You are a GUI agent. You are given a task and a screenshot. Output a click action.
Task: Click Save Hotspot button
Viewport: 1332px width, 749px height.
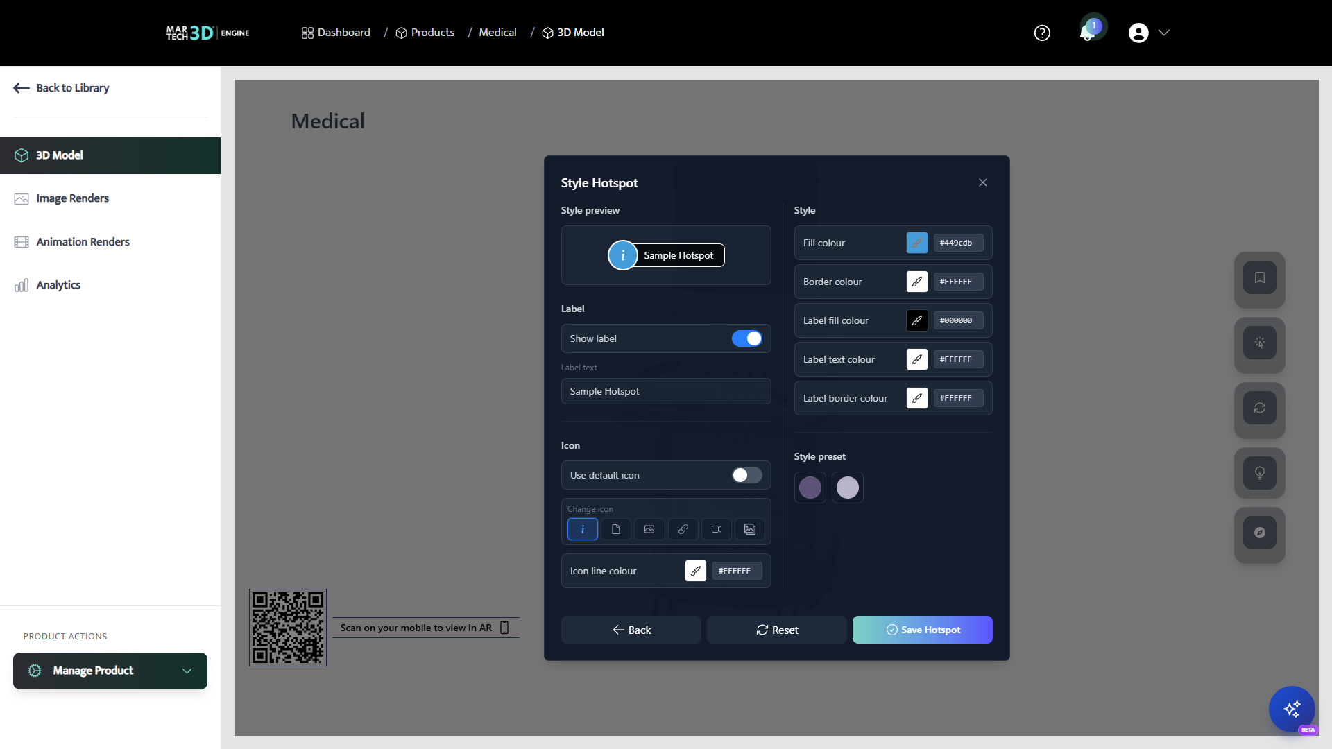[x=923, y=630]
